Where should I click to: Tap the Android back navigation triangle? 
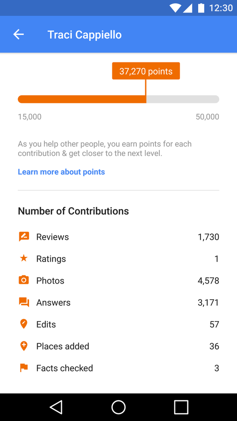[56, 407]
